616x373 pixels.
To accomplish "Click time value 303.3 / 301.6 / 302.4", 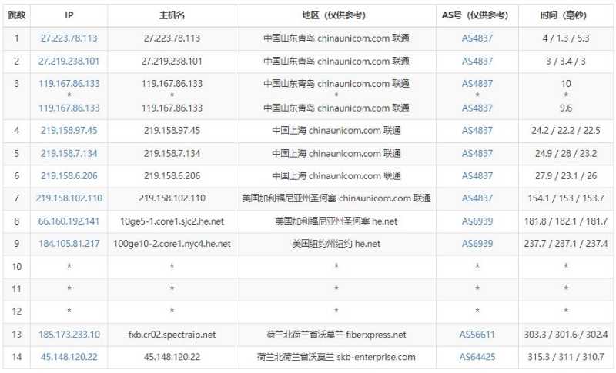I will pos(566,335).
